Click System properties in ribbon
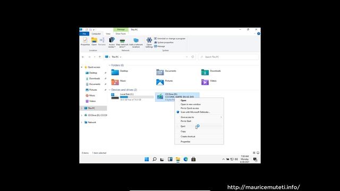340x191 pixels. click(x=164, y=42)
